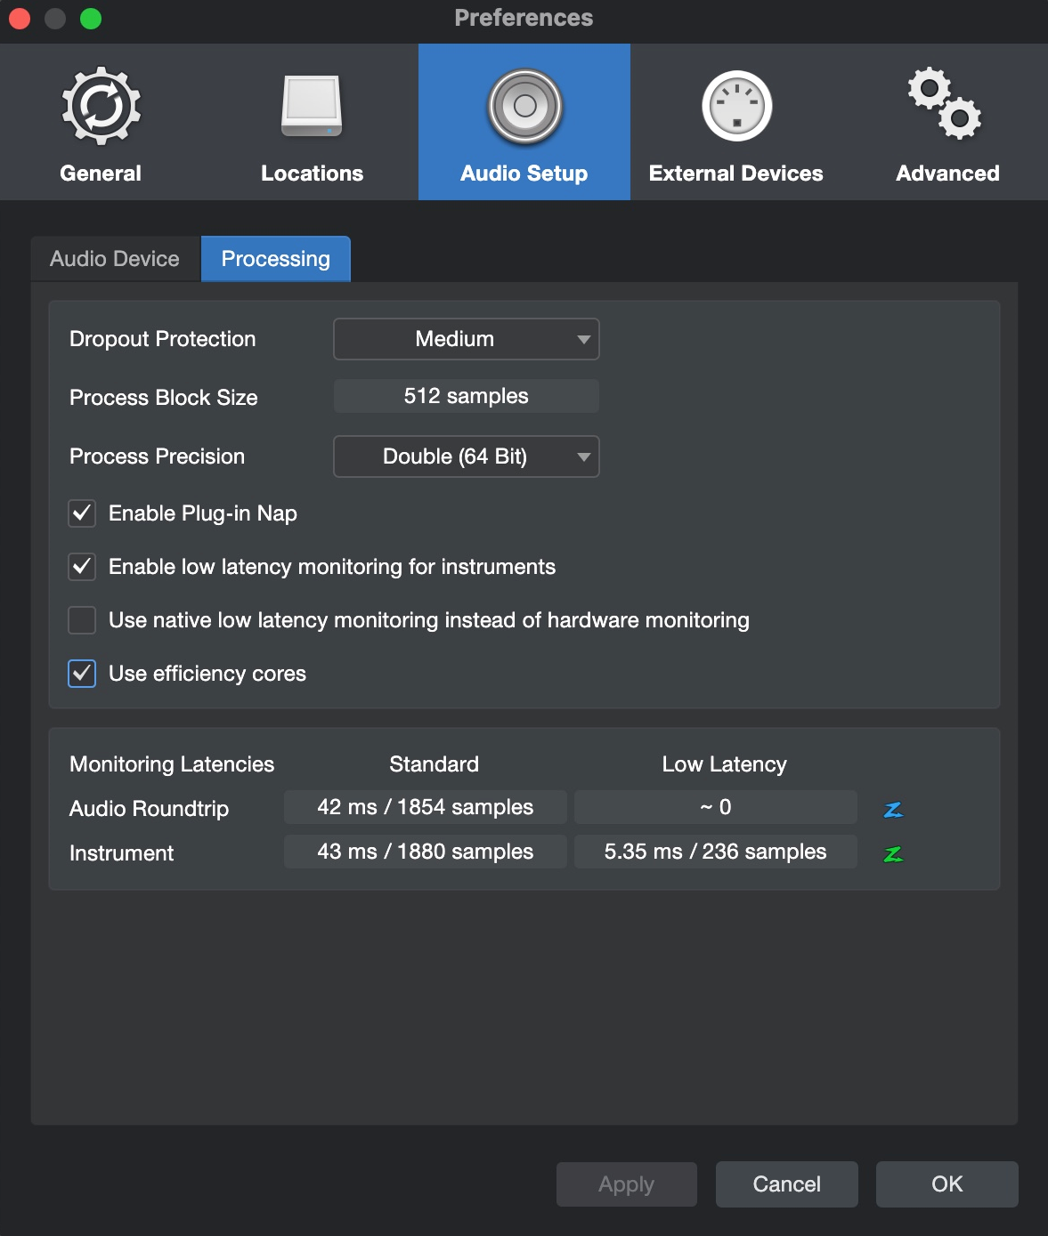This screenshot has width=1048, height=1236.
Task: Click the Cancel button
Action: point(786,1184)
